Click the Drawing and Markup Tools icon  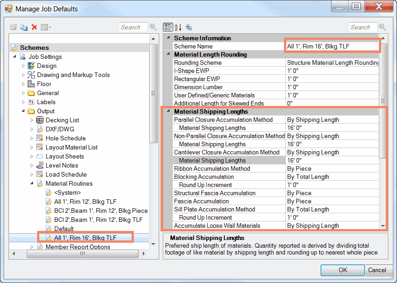[x=31, y=75]
